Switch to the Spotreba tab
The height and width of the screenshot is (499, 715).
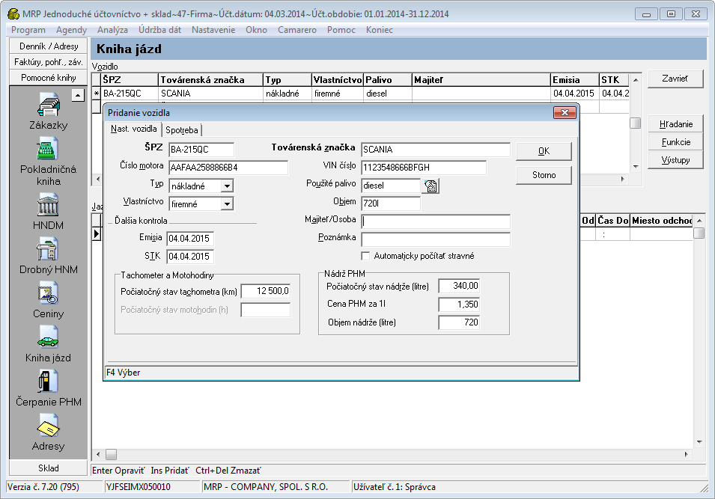(x=182, y=130)
